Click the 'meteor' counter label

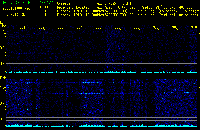45,7
